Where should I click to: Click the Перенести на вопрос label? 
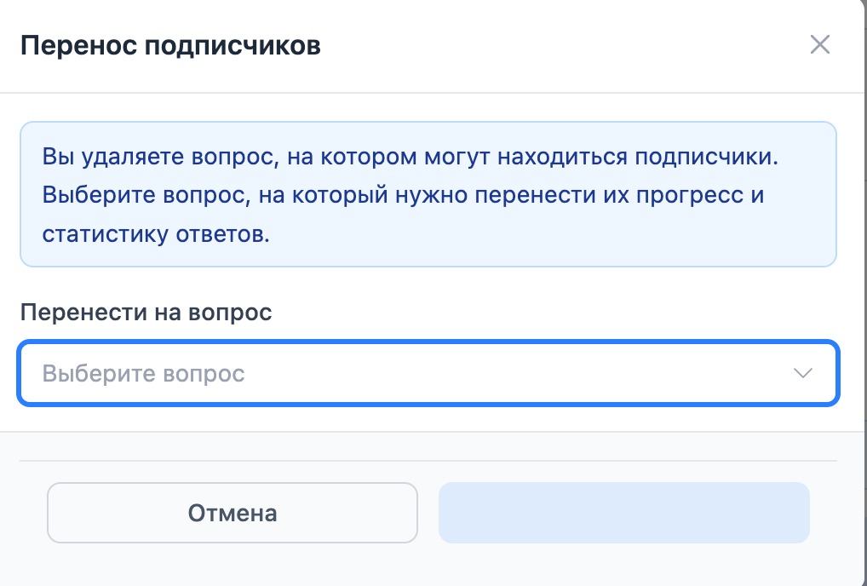[146, 312]
